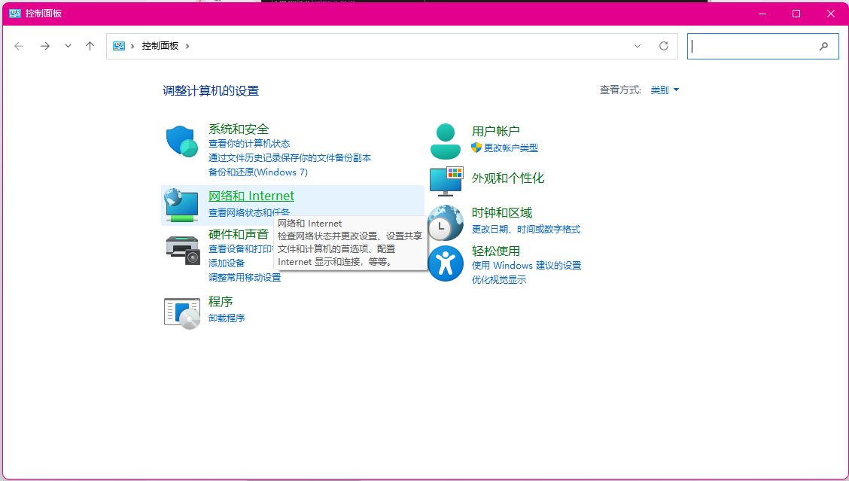This screenshot has width=849, height=481.
Task: Click the forward arrow navigation button
Action: pyautogui.click(x=45, y=46)
